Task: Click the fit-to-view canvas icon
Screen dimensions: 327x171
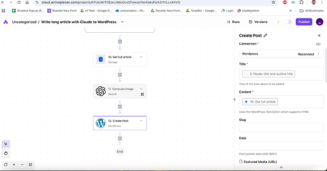Action: [30, 164]
